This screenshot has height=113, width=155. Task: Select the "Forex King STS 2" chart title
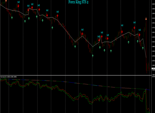[x=78, y=2]
